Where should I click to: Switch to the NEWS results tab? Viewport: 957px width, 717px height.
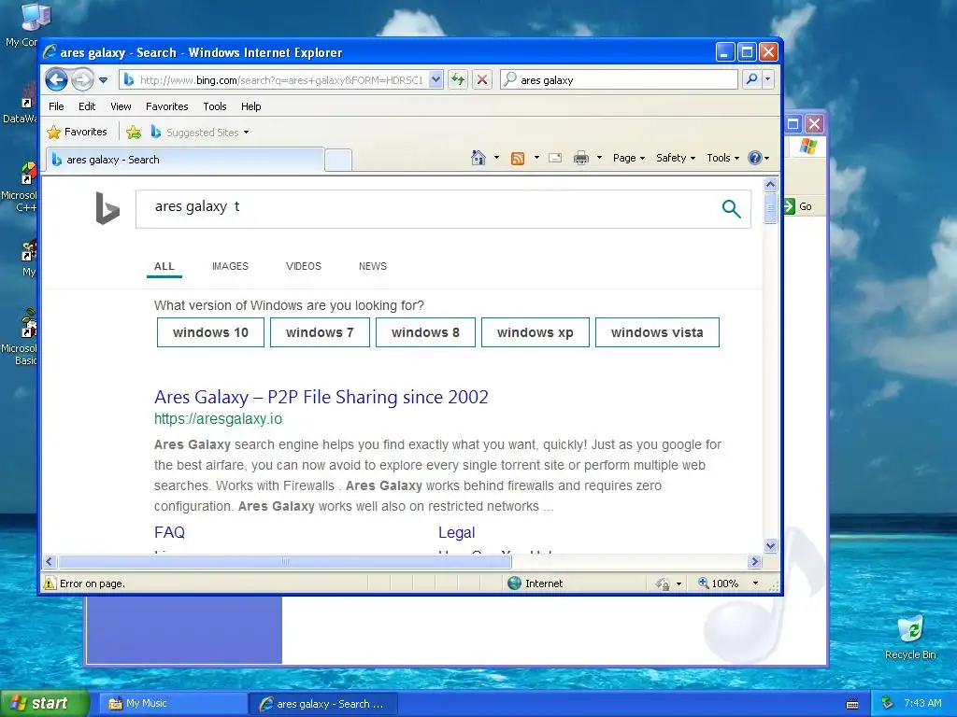coord(373,266)
